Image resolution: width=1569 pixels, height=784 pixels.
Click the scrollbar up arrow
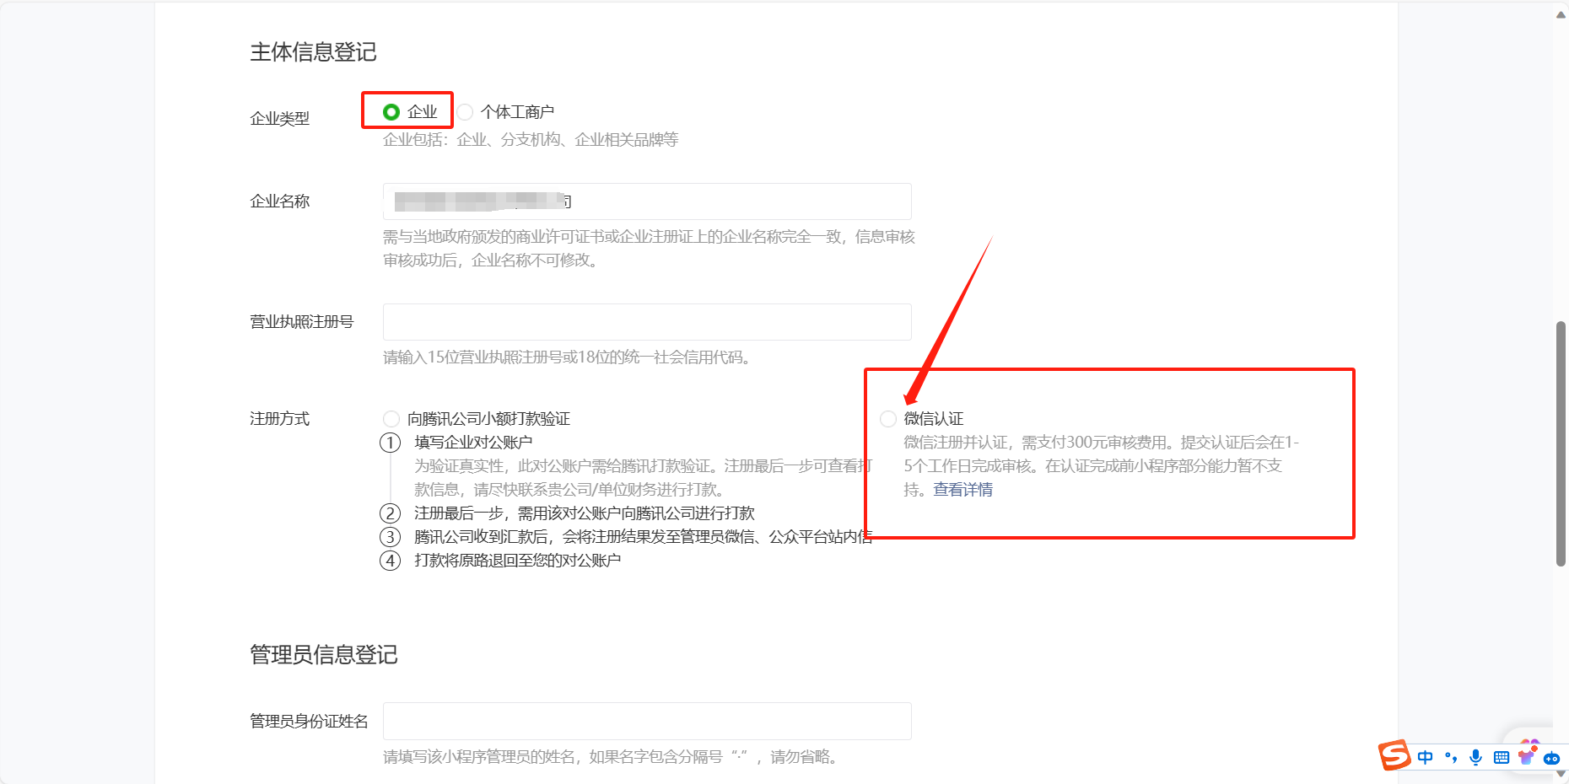[x=1561, y=14]
